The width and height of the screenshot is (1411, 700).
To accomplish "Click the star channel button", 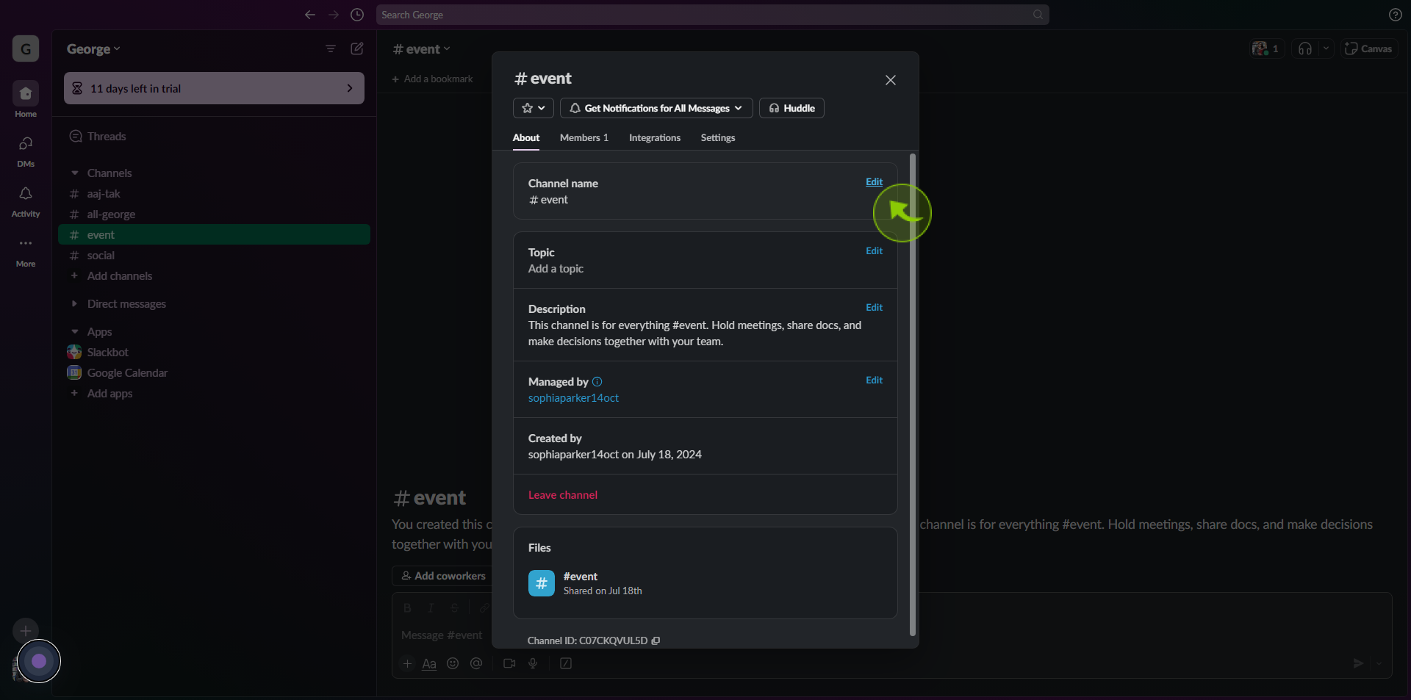I will 534,108.
